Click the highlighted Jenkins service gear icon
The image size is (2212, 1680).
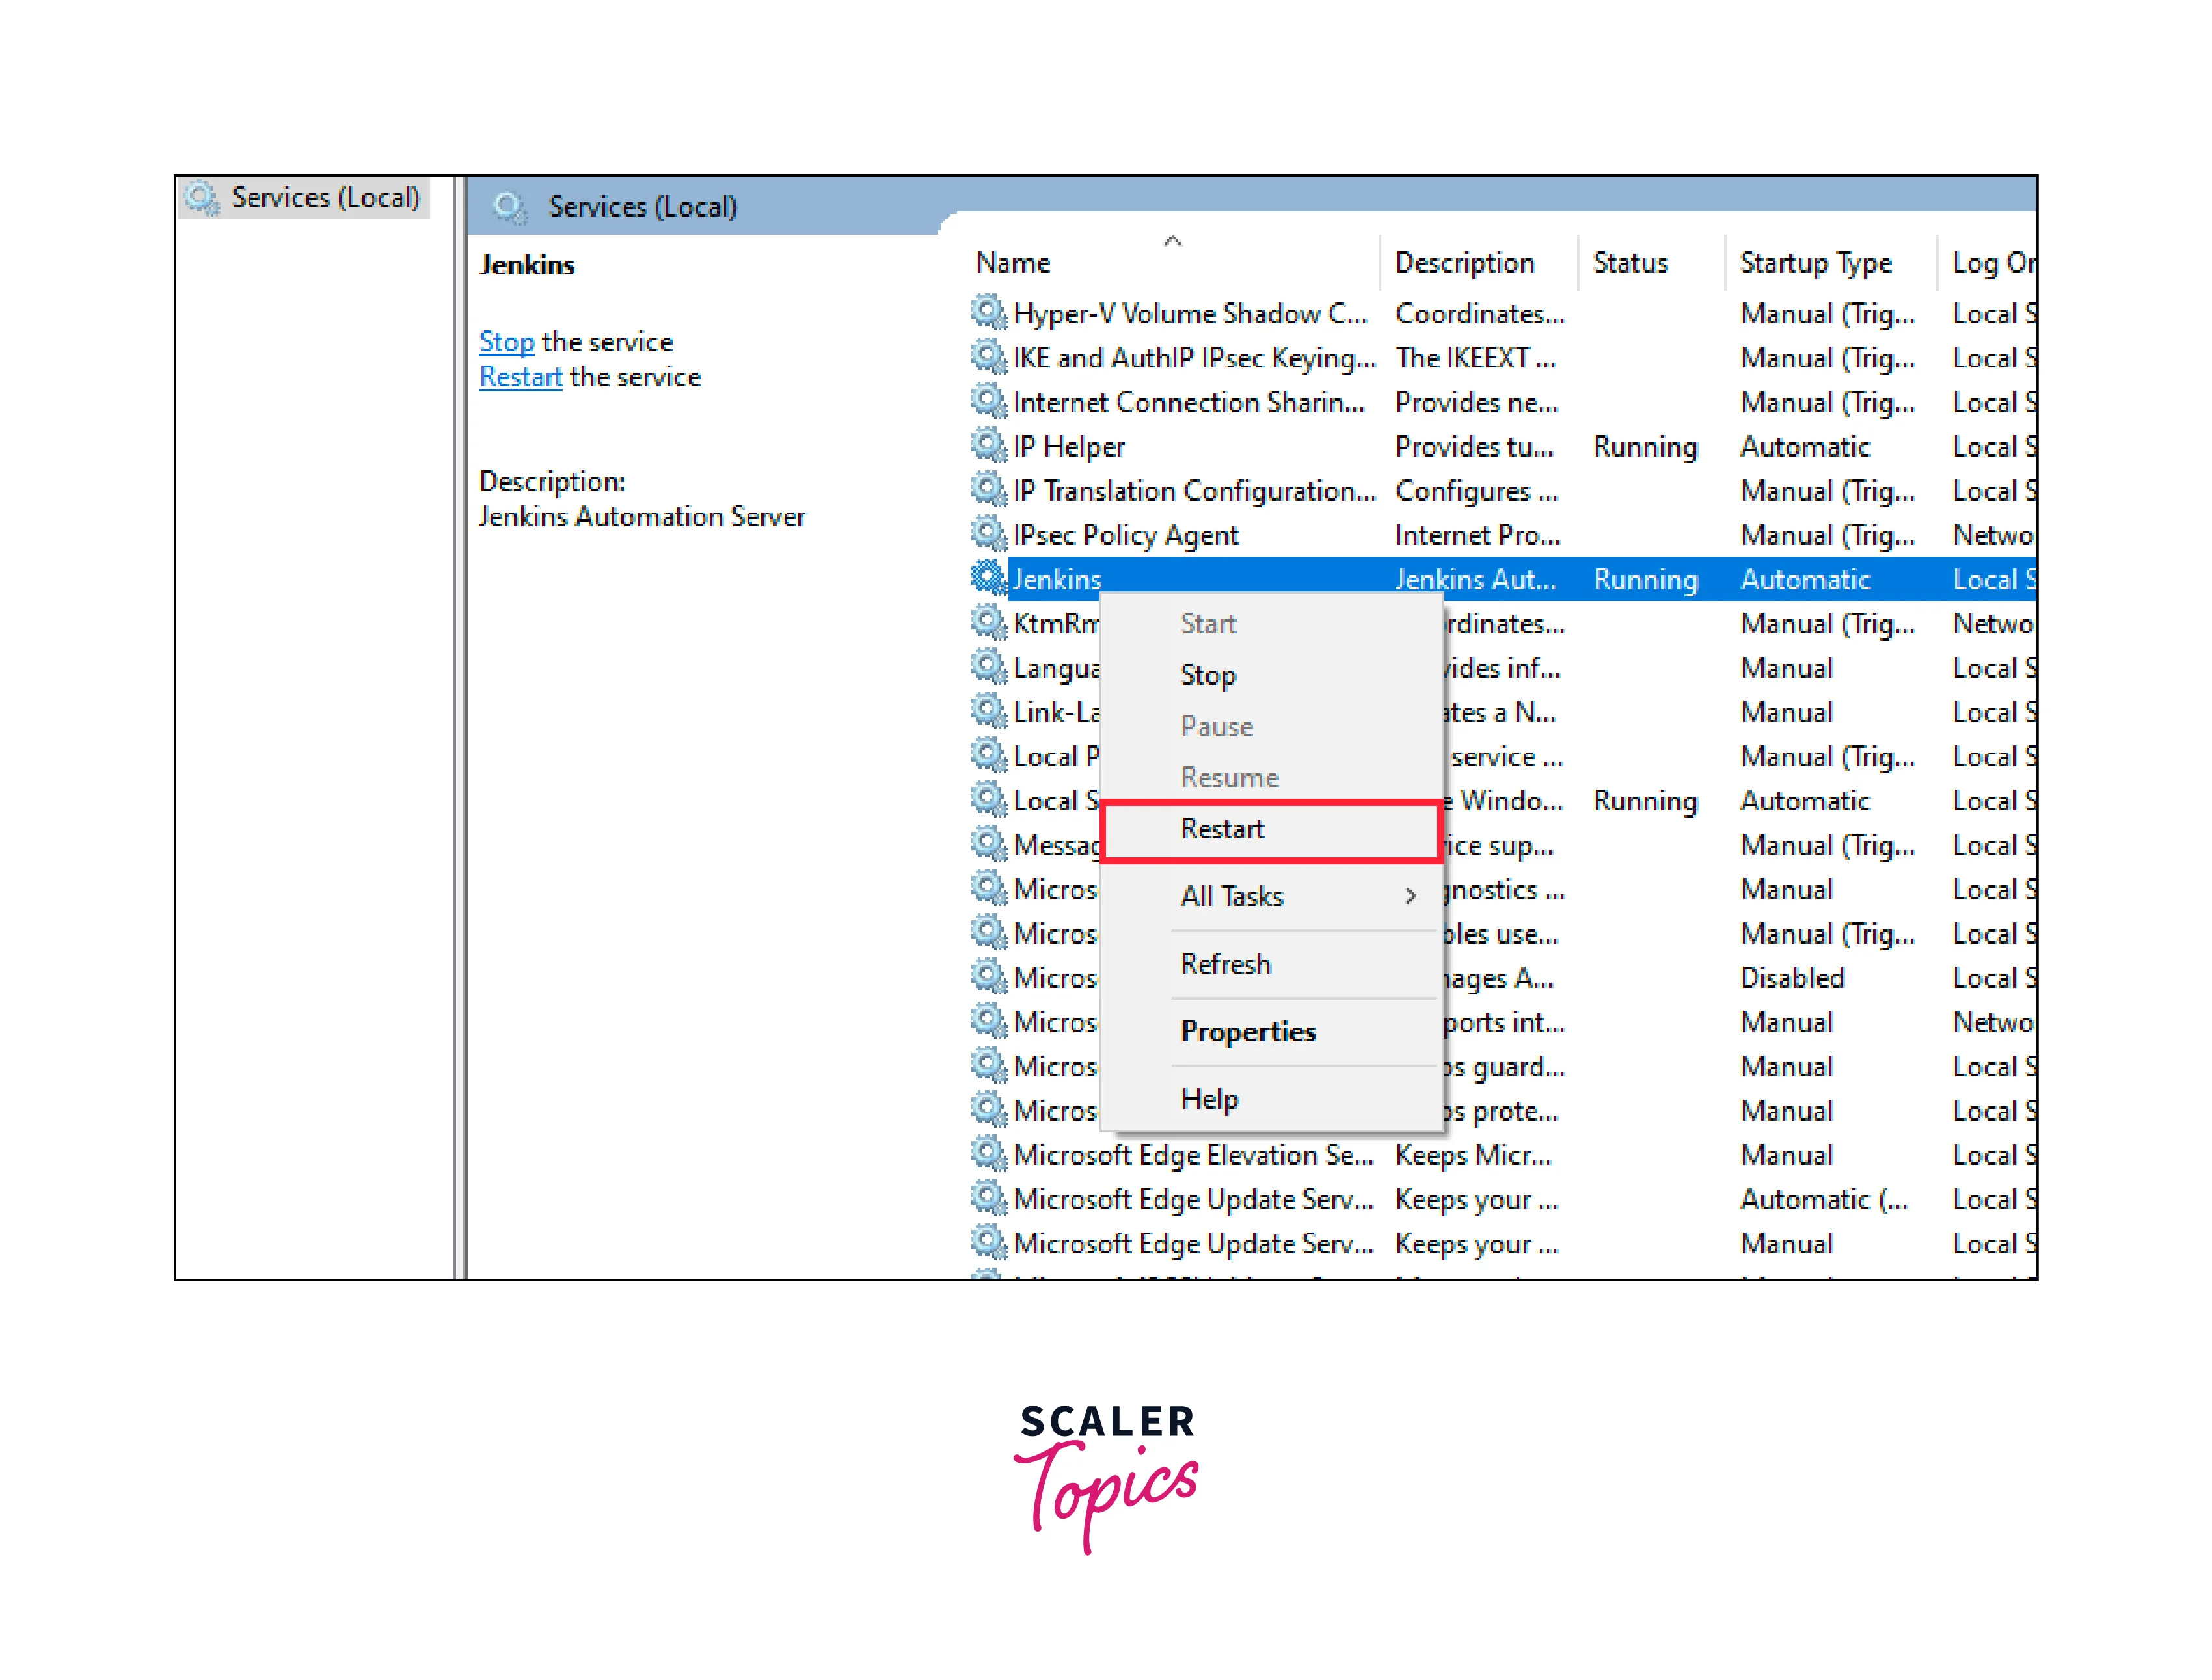click(x=988, y=578)
